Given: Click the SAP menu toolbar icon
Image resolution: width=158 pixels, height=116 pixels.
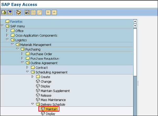Looking at the screenshot, I should click(10, 12).
